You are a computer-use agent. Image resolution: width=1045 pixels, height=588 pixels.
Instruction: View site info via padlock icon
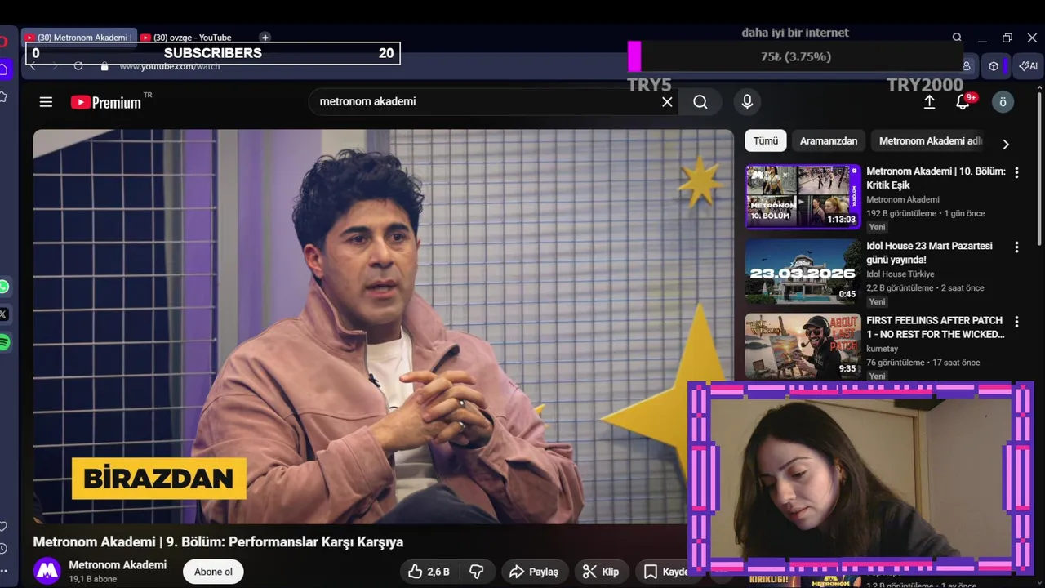click(x=104, y=66)
